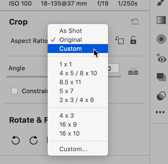
Task: Toggle the aspect ratio lock icon
Action: pos(133,40)
